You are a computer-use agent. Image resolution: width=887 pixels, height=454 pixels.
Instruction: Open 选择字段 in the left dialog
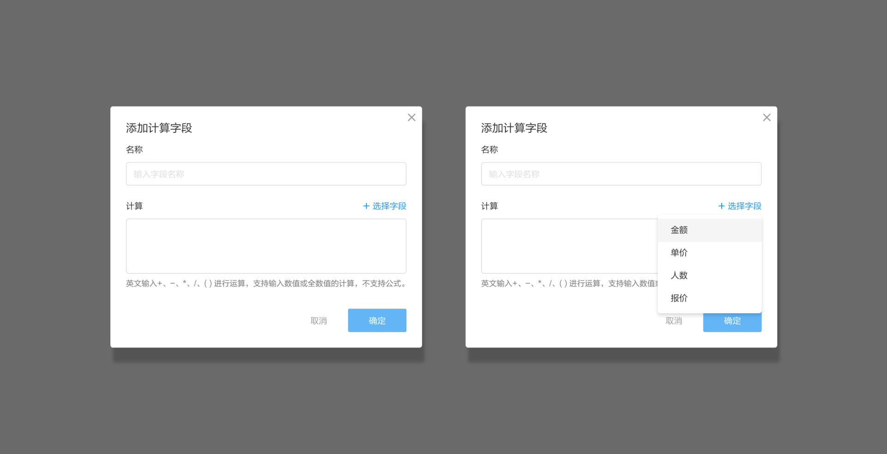pos(384,206)
